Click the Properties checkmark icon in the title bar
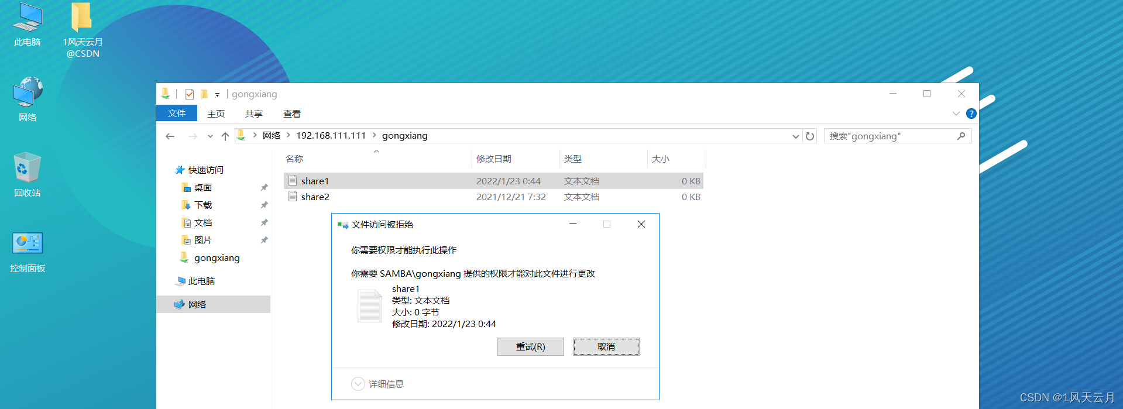 tap(189, 94)
